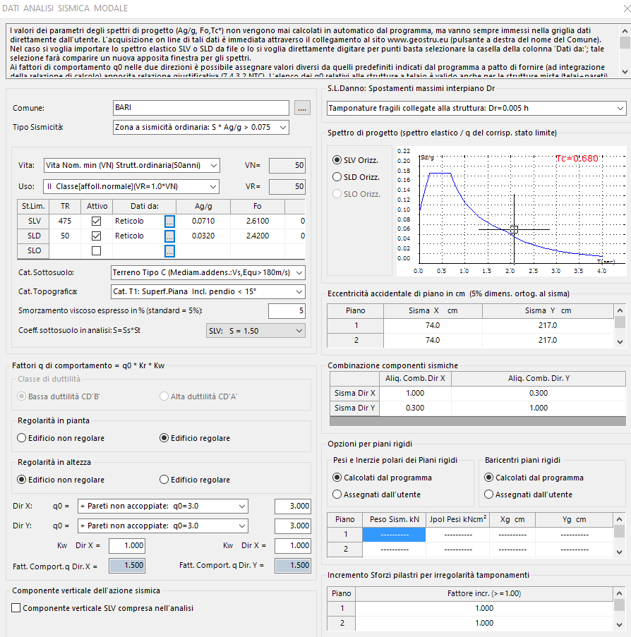
Task: Open the Vita nominale dropdown
Action: tap(131, 165)
